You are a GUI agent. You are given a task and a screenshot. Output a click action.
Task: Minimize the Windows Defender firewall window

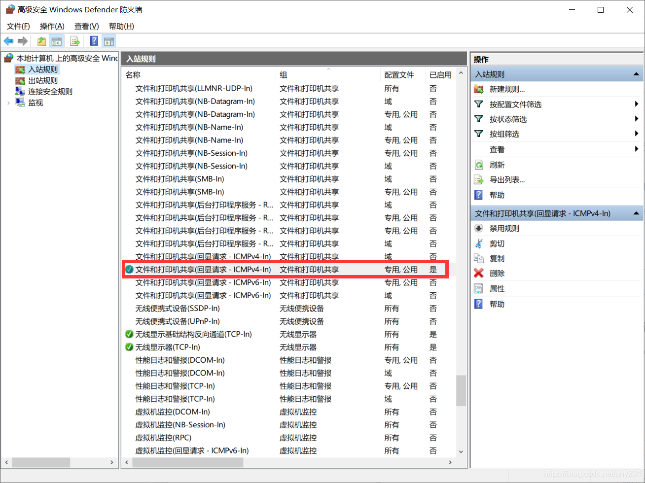[x=572, y=10]
